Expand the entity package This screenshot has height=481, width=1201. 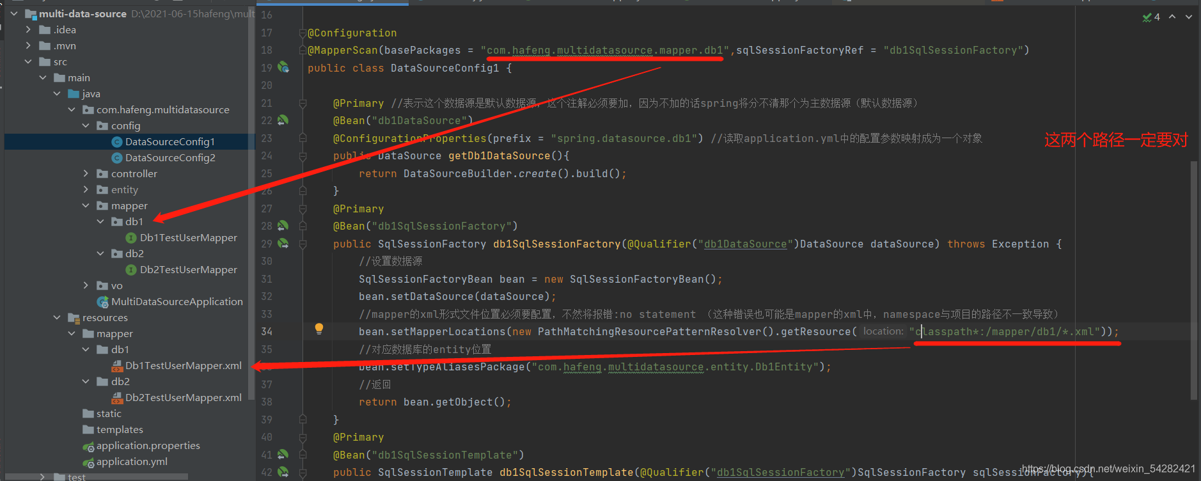point(86,189)
